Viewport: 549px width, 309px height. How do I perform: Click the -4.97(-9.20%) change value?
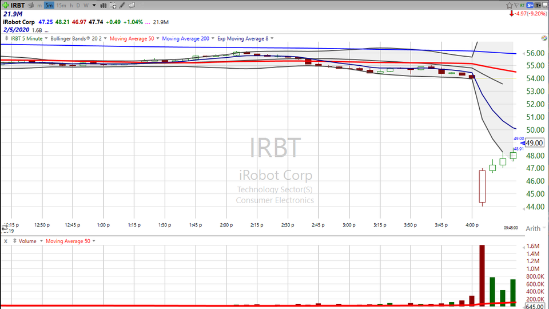coord(531,14)
